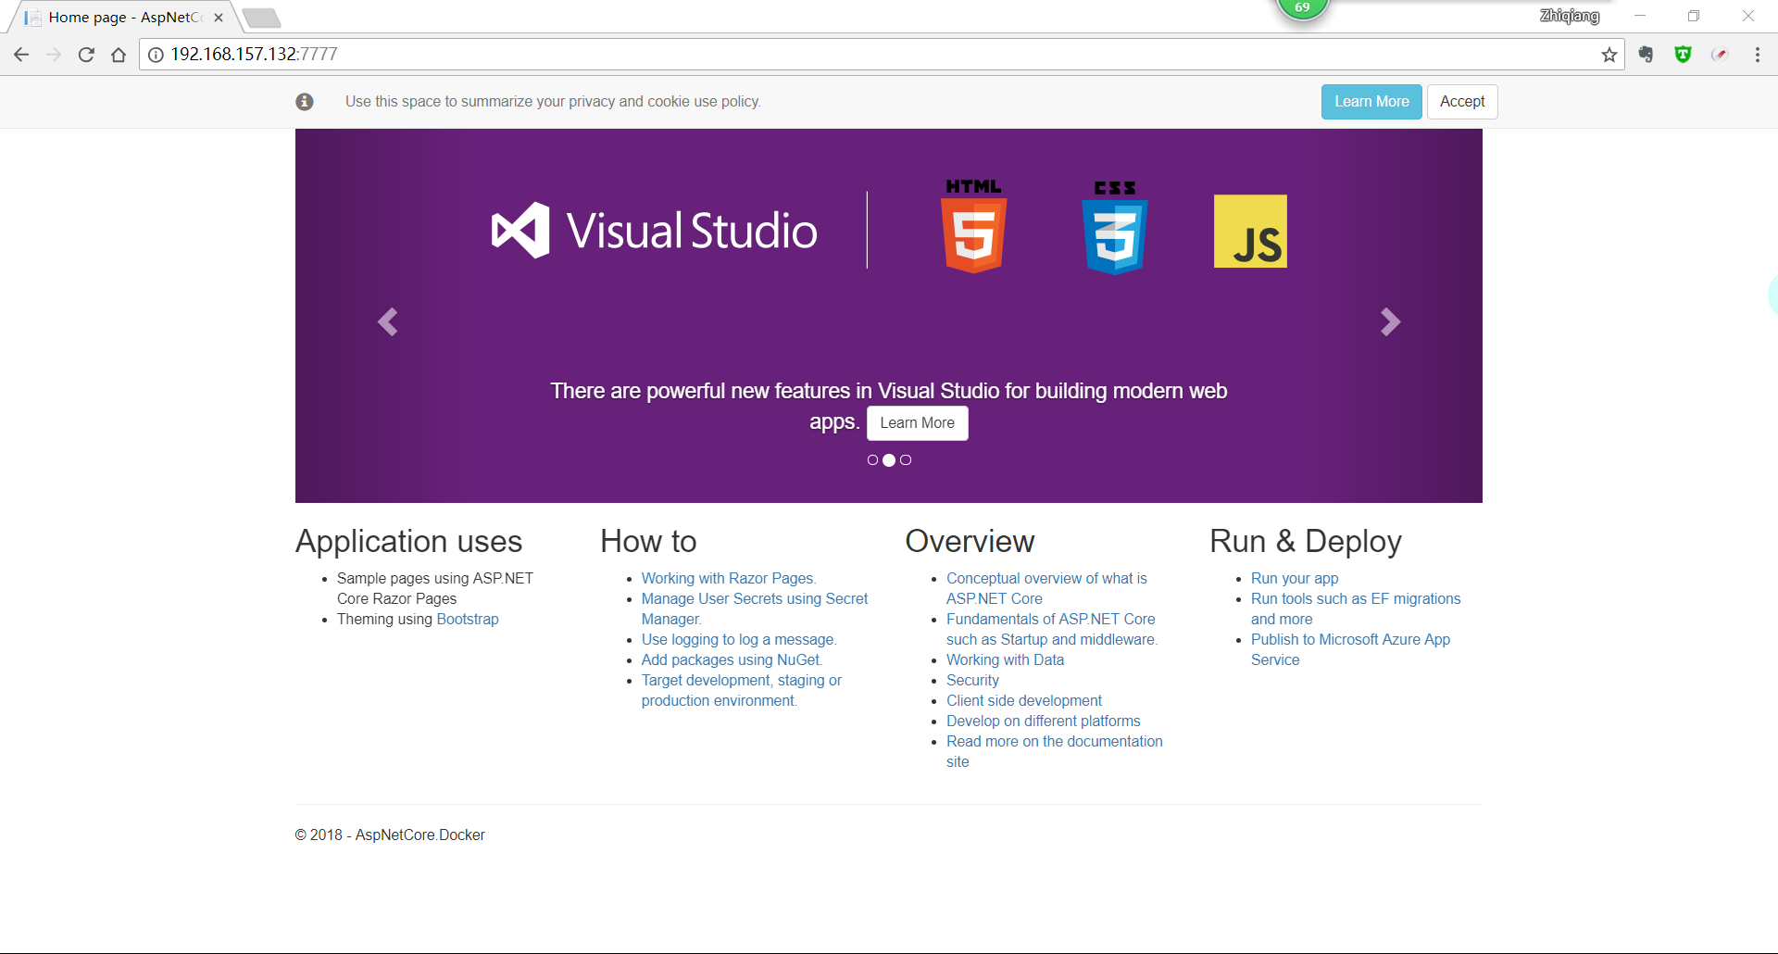The height and width of the screenshot is (954, 1778).
Task: Click the Zhiqiang profile button
Action: point(1570,16)
